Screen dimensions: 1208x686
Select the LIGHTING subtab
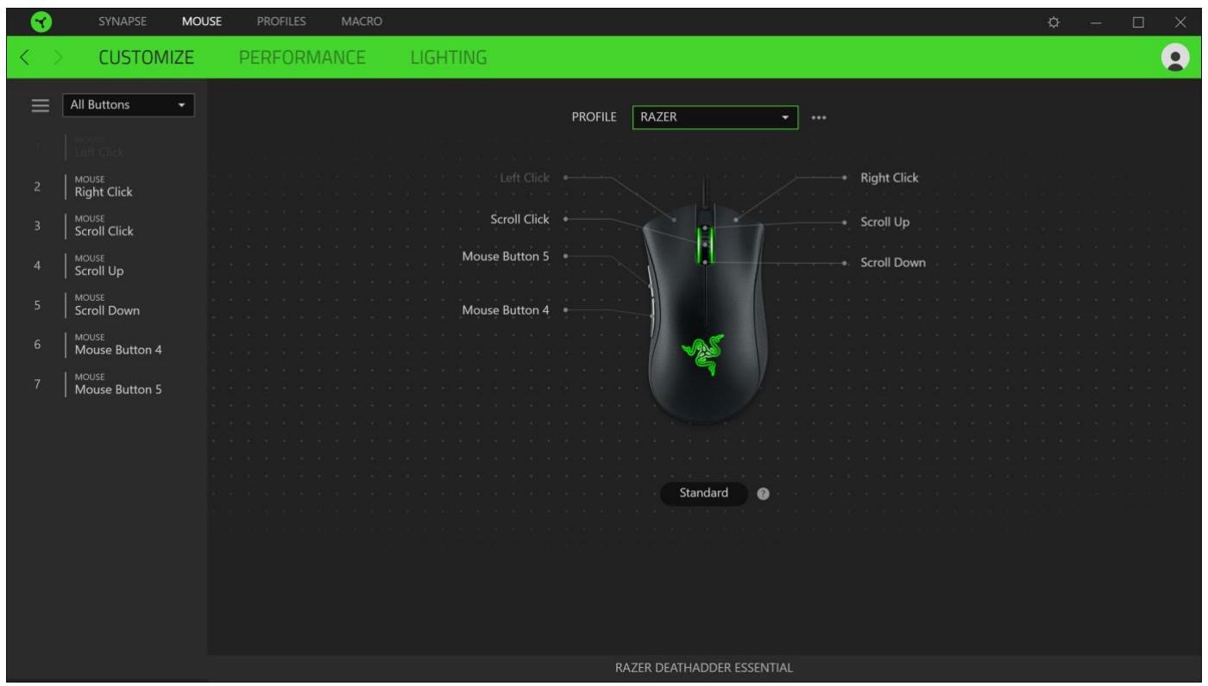coord(448,59)
